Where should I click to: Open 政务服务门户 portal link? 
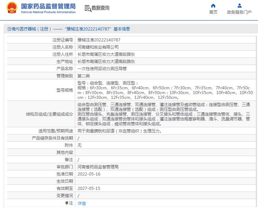pos(239,12)
